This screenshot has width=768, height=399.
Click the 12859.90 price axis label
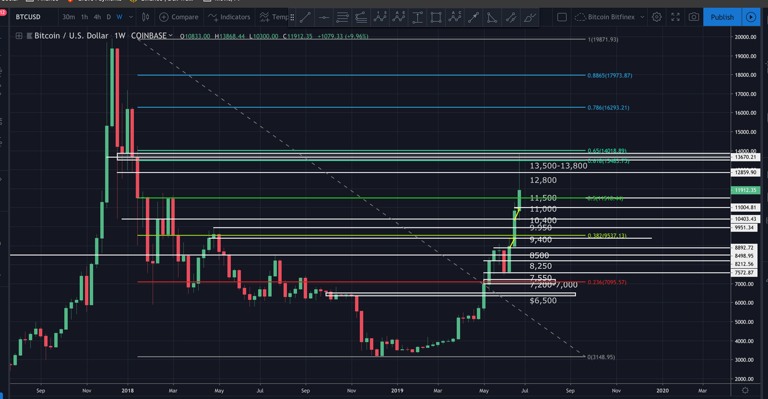[745, 172]
